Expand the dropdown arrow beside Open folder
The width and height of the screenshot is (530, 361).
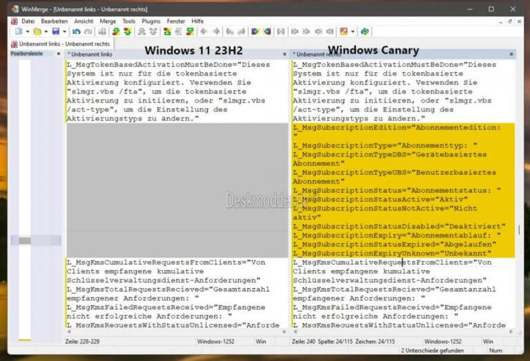46,32
